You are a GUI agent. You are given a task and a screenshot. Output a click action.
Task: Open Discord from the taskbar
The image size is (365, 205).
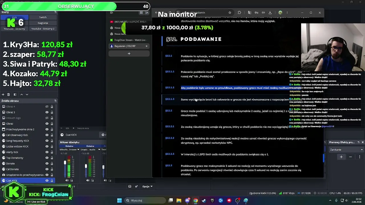[187, 200]
